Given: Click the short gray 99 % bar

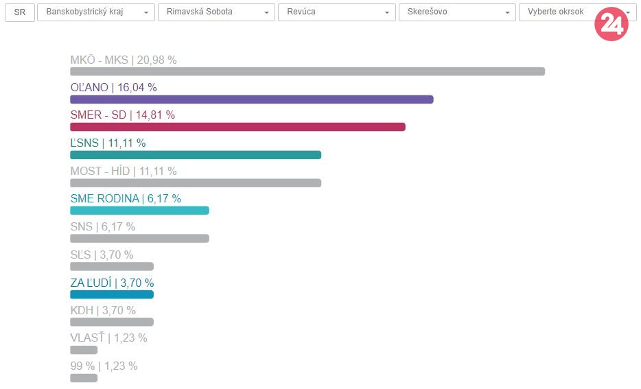Looking at the screenshot, I should [x=84, y=378].
